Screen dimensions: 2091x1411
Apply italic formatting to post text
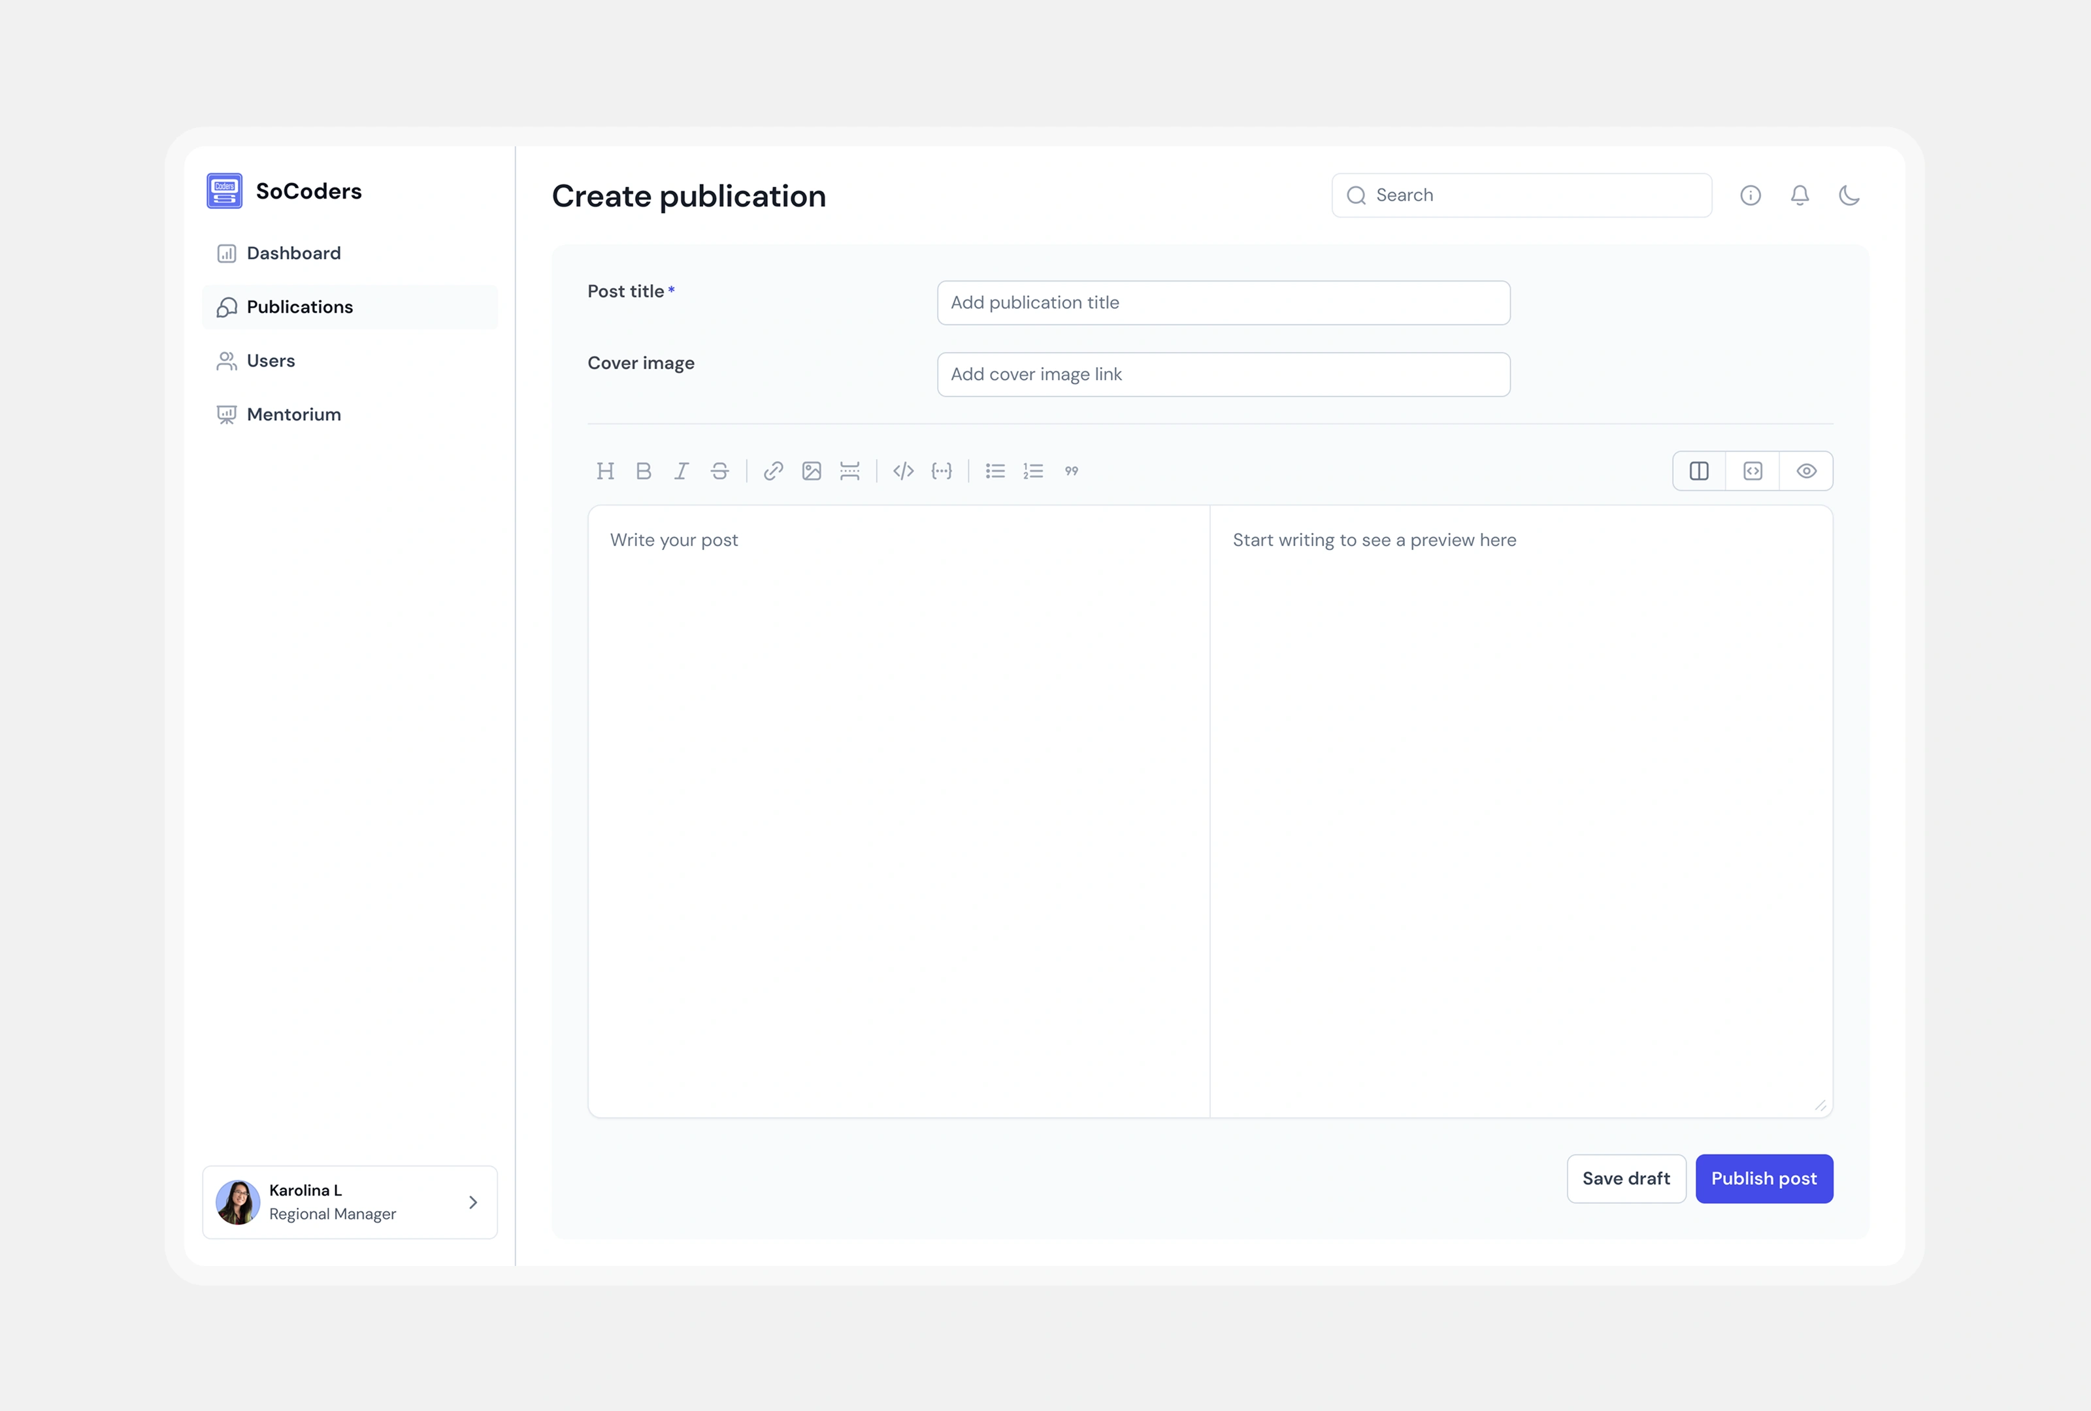point(681,471)
